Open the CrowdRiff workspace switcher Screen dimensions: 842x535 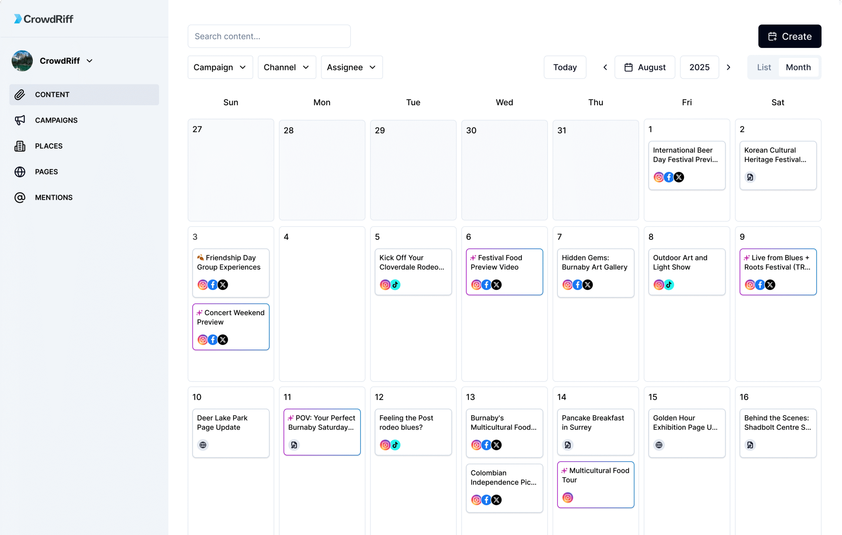click(66, 61)
